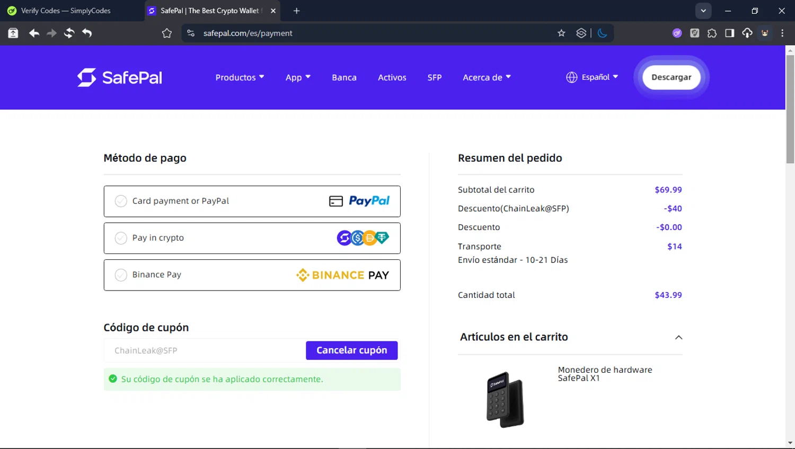Click the PayPal logo
Viewport: 795px width, 449px height.
369,201
